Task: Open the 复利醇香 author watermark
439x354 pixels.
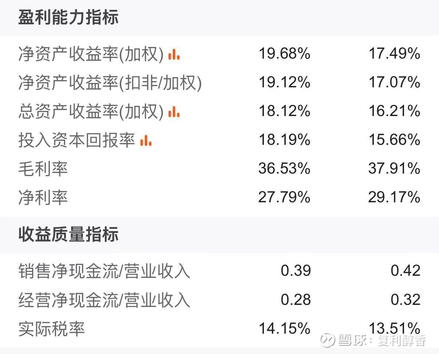Action: coord(402,341)
